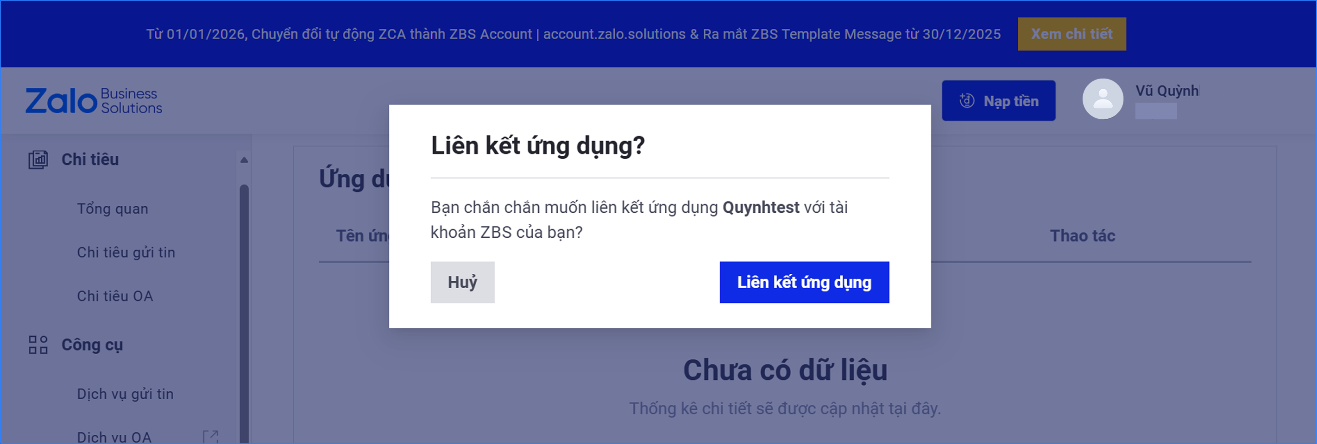
Task: Confirm with the blue Liên kết ứng dụng button
Action: click(x=804, y=282)
